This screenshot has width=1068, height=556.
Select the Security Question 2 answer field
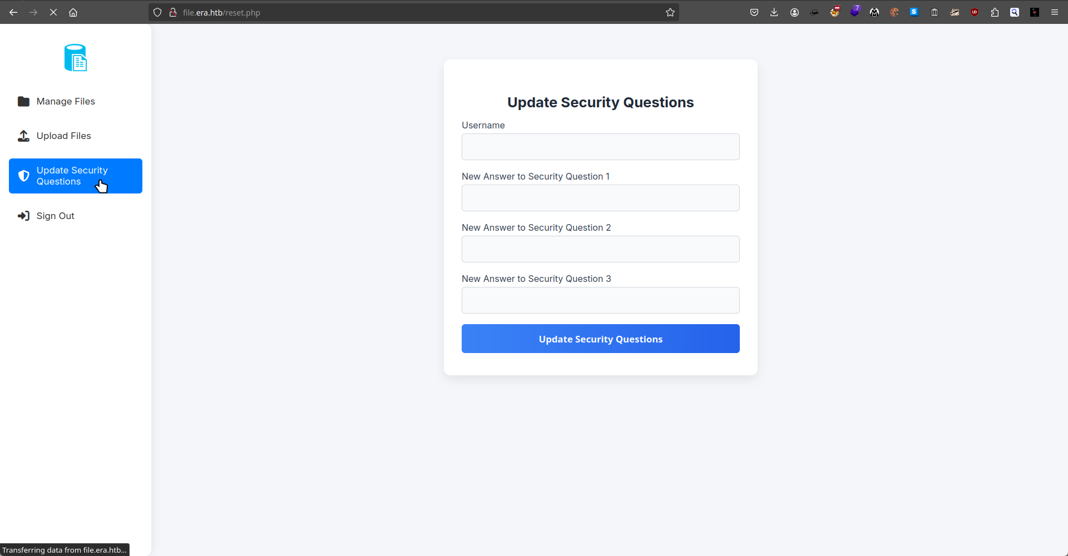(x=600, y=249)
